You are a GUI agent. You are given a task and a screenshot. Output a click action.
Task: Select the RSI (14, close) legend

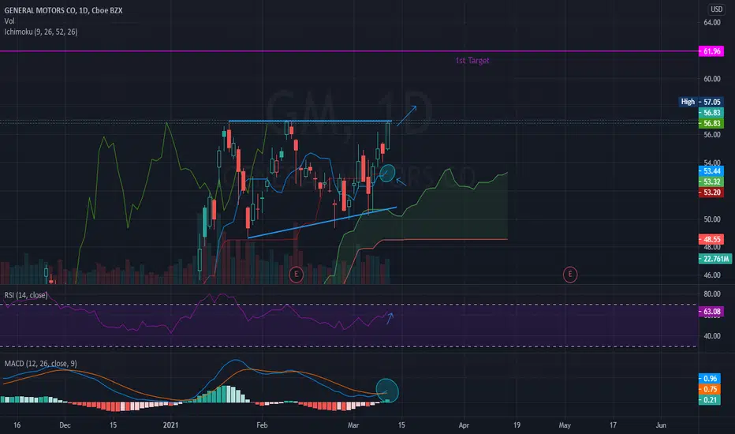[26, 295]
